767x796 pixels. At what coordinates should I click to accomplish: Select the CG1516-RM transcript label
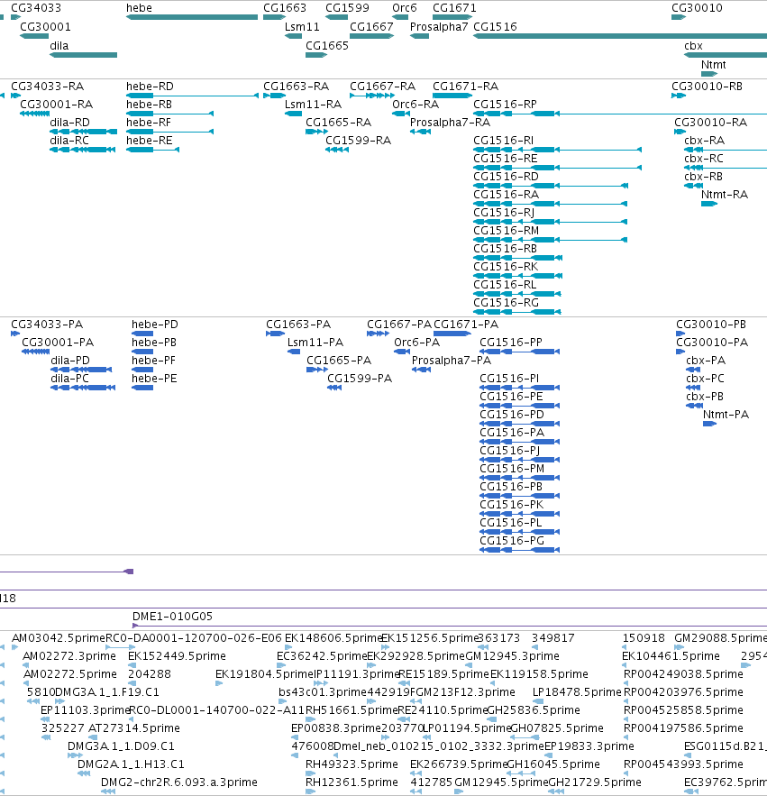click(x=507, y=231)
